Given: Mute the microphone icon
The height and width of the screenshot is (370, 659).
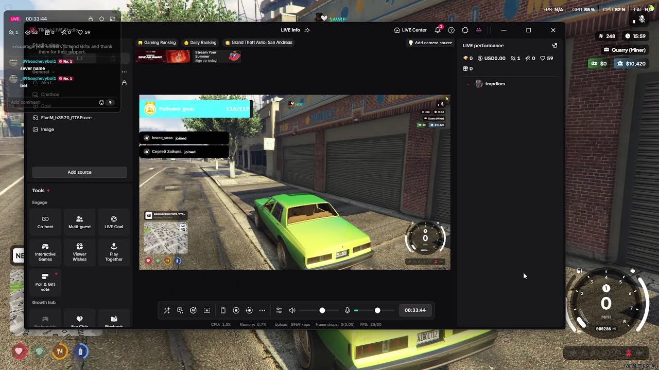Looking at the screenshot, I should [347, 310].
